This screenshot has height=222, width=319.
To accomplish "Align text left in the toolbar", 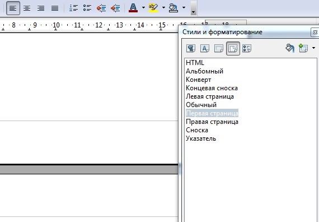I will coord(13,8).
